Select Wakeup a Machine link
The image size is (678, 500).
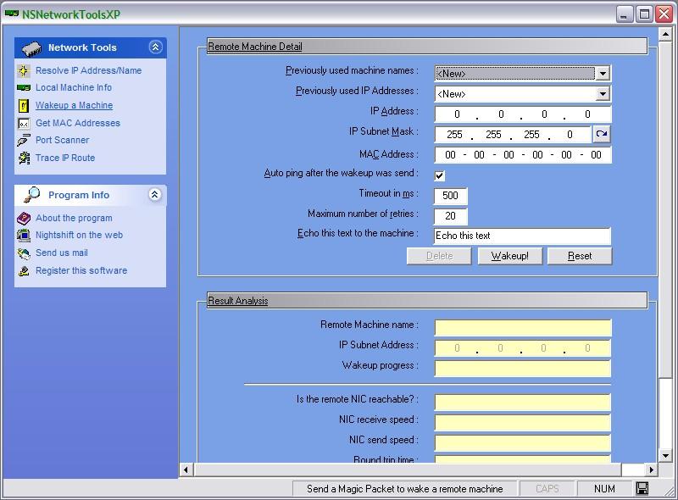pos(74,105)
